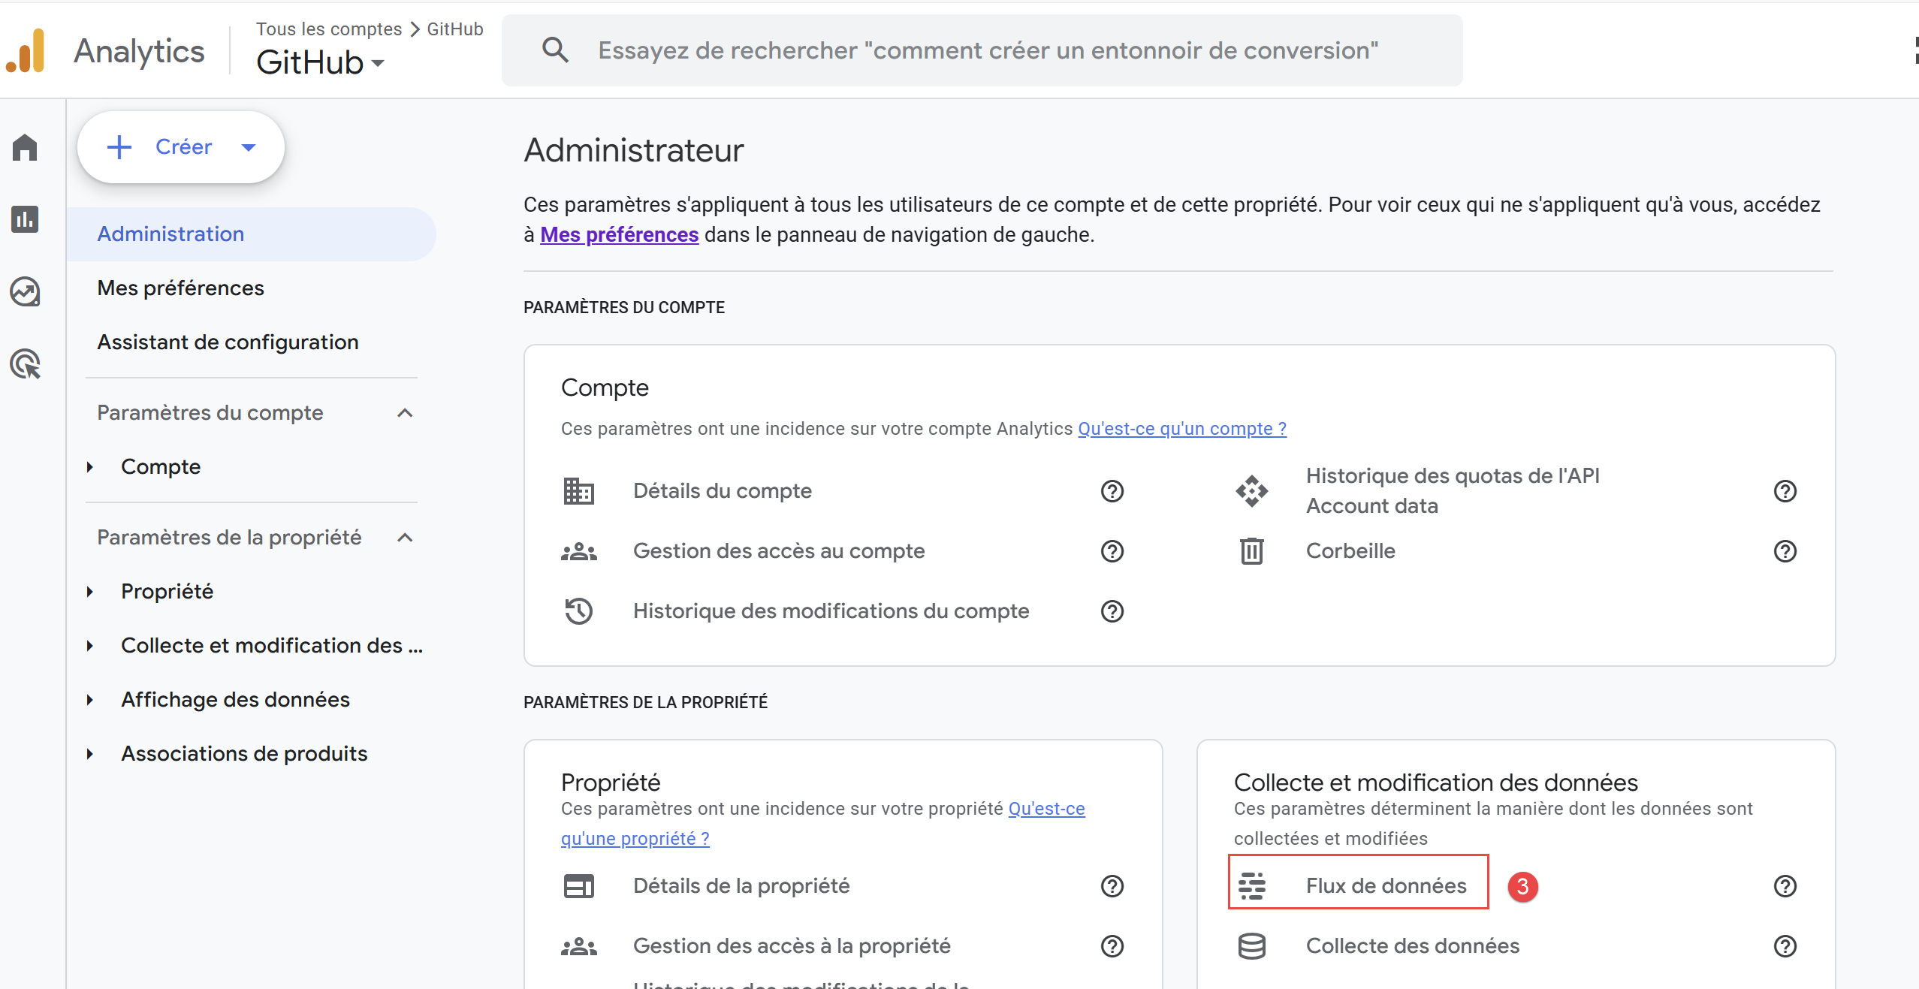Collapse the Paramètres de la propriété section
This screenshot has width=1919, height=989.
click(x=405, y=538)
